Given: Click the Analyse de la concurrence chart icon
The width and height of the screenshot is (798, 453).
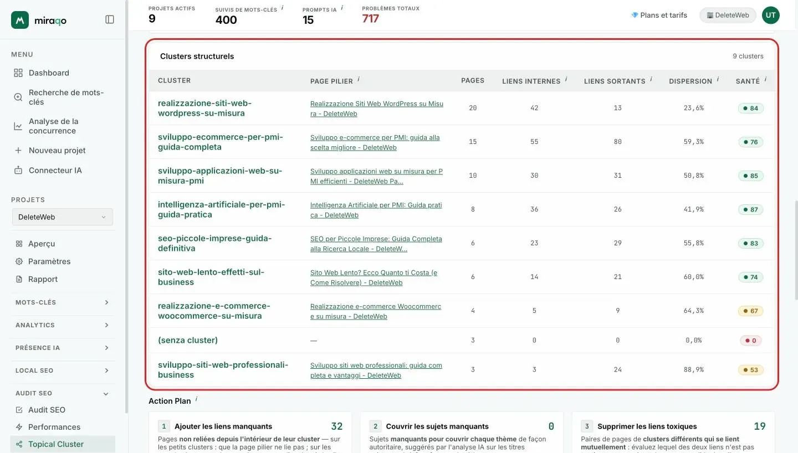Looking at the screenshot, I should 18,126.
